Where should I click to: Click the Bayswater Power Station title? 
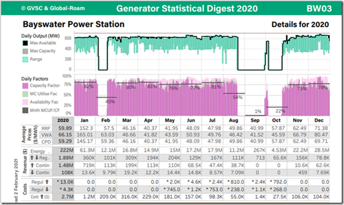[x=73, y=24]
